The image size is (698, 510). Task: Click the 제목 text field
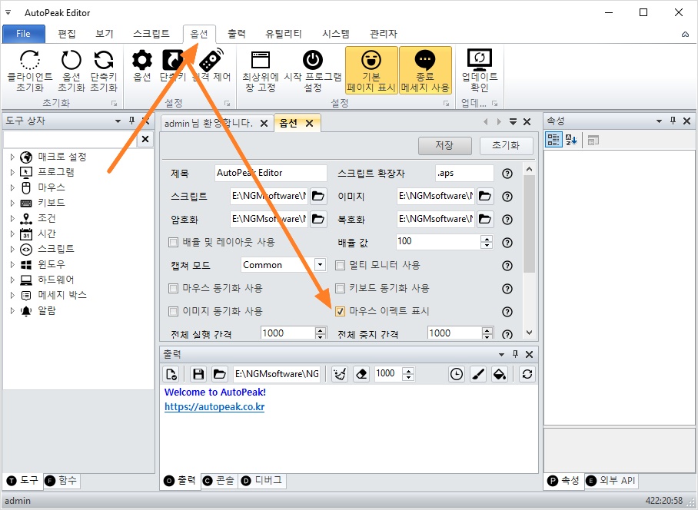[271, 173]
